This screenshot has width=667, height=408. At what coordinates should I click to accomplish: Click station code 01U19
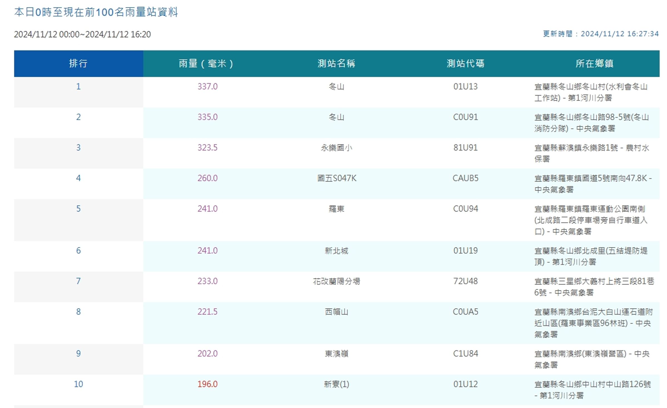[x=466, y=251]
